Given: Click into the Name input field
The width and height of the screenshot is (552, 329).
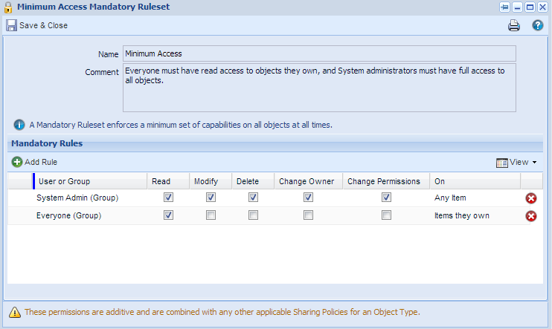Looking at the screenshot, I should click(x=319, y=53).
